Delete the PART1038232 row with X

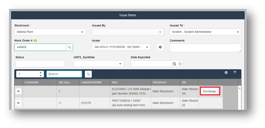(x=19, y=103)
